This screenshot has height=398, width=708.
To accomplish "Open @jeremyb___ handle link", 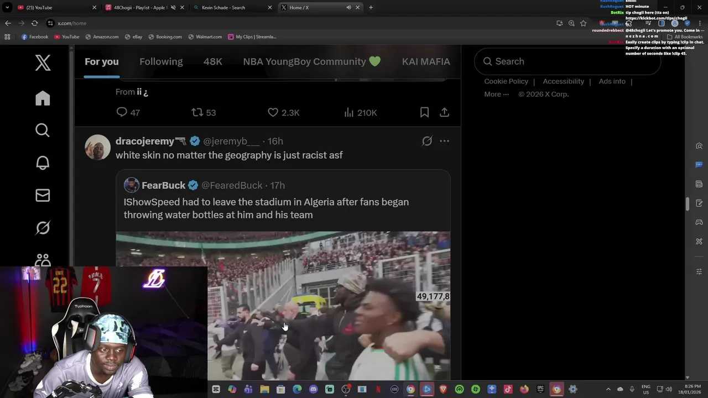I will [231, 141].
